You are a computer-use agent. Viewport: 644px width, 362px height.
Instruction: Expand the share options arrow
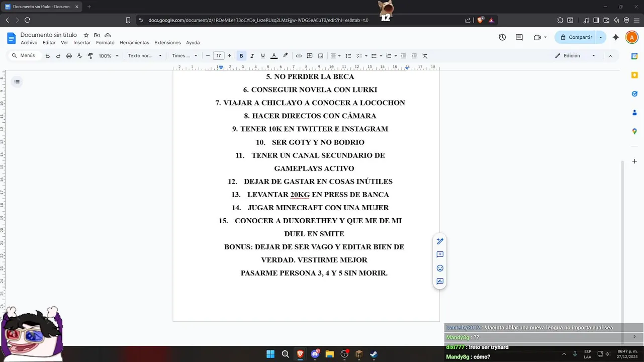click(601, 37)
